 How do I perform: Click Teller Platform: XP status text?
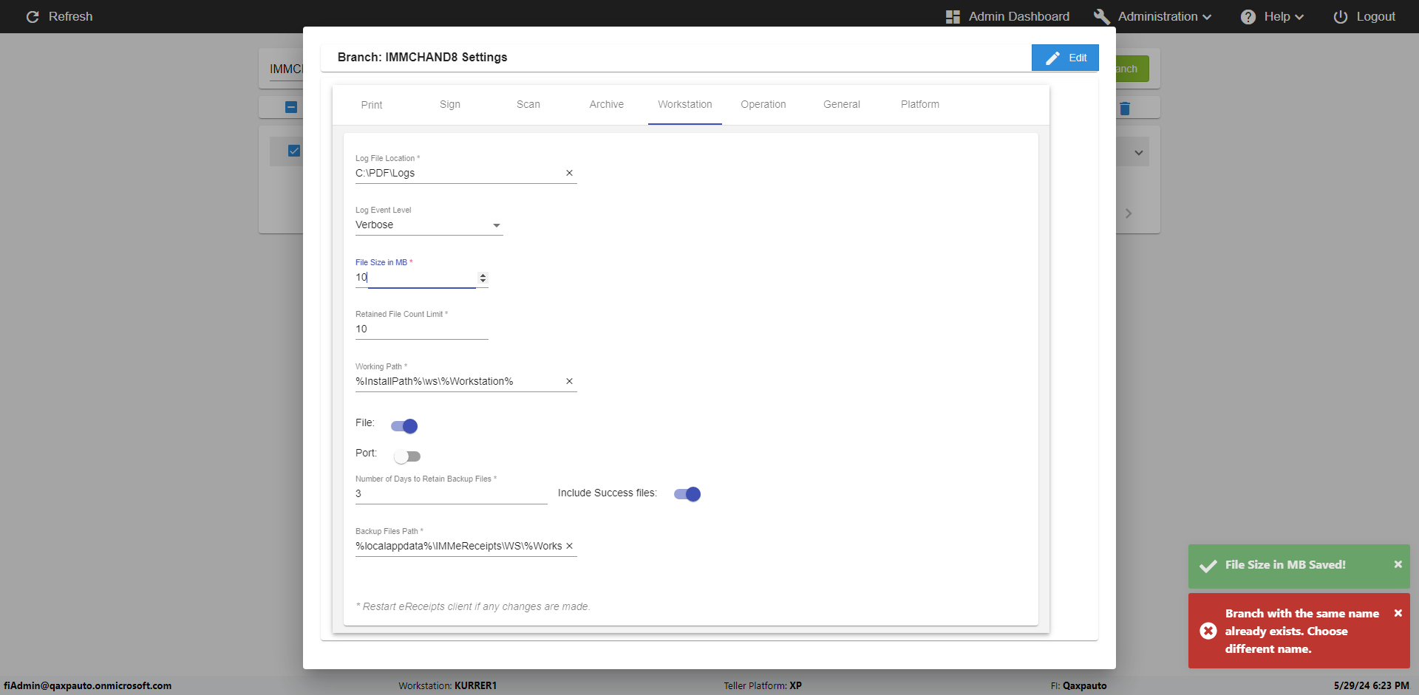[763, 685]
